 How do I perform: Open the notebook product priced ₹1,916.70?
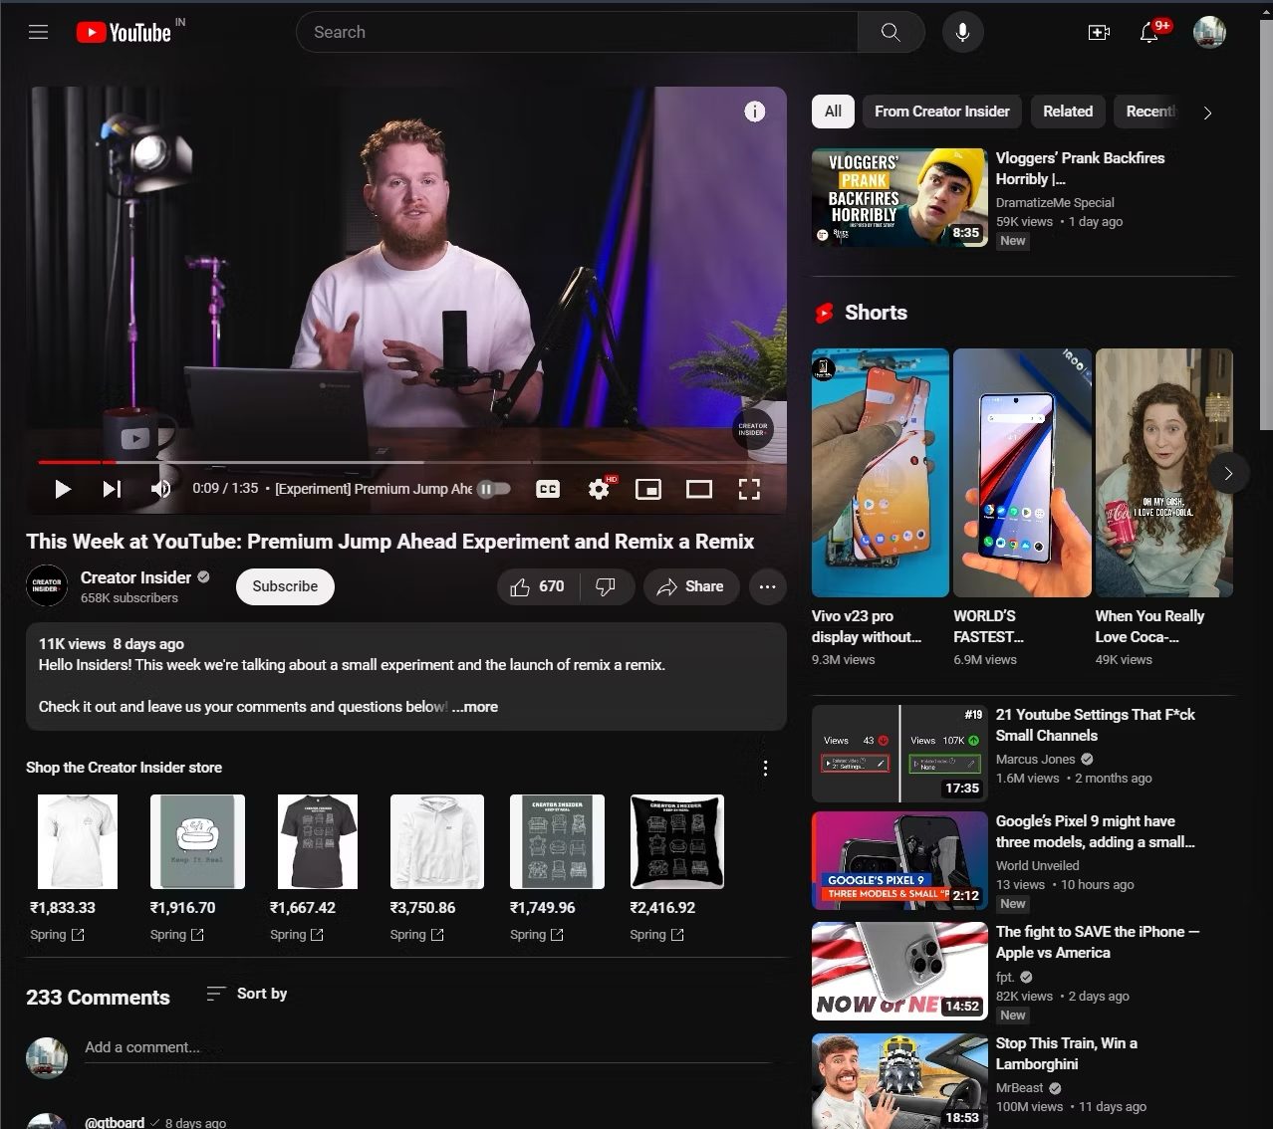click(197, 841)
